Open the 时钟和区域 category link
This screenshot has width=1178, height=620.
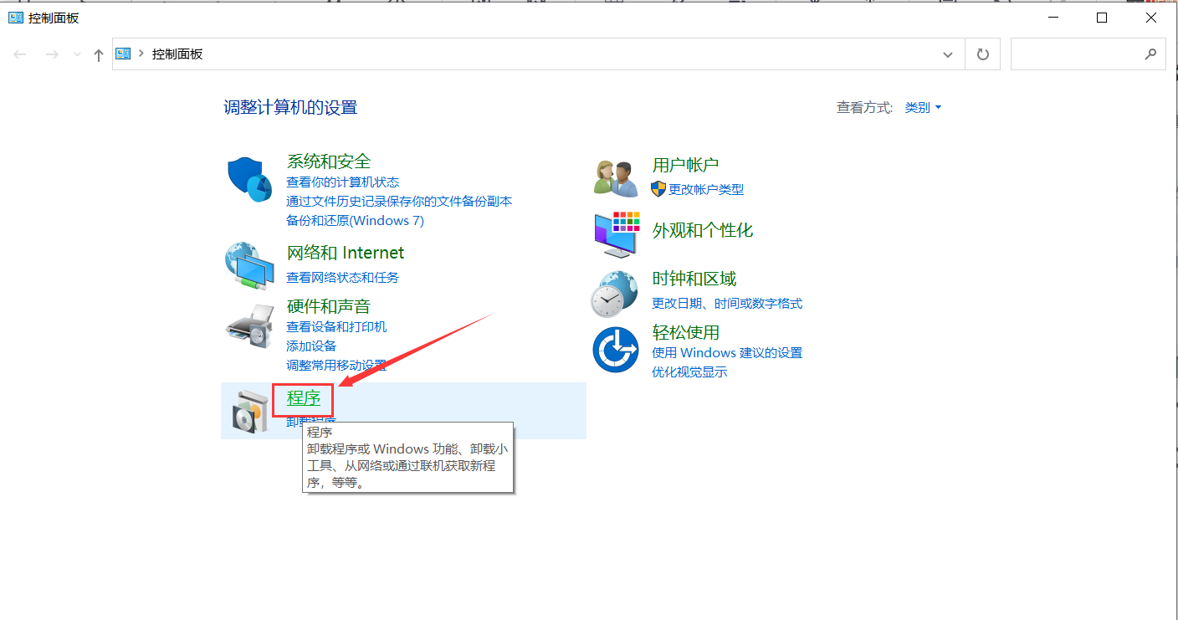[694, 279]
